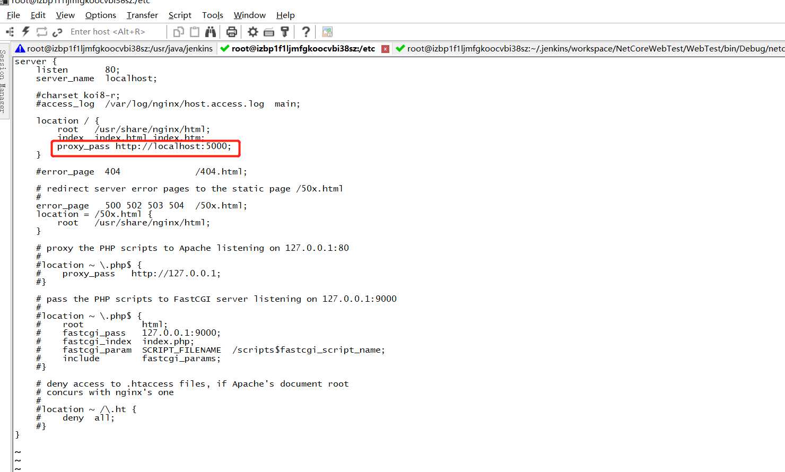Open the Tools menu
Viewport: 785px width, 472px height.
pyautogui.click(x=213, y=15)
